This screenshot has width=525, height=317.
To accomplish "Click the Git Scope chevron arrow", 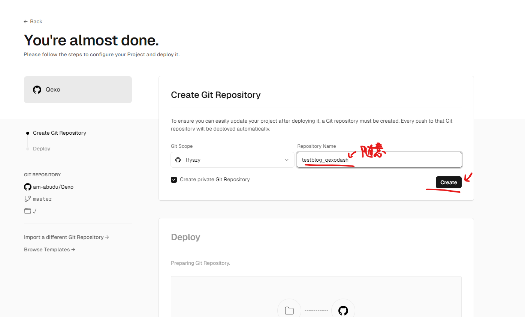I will 287,160.
